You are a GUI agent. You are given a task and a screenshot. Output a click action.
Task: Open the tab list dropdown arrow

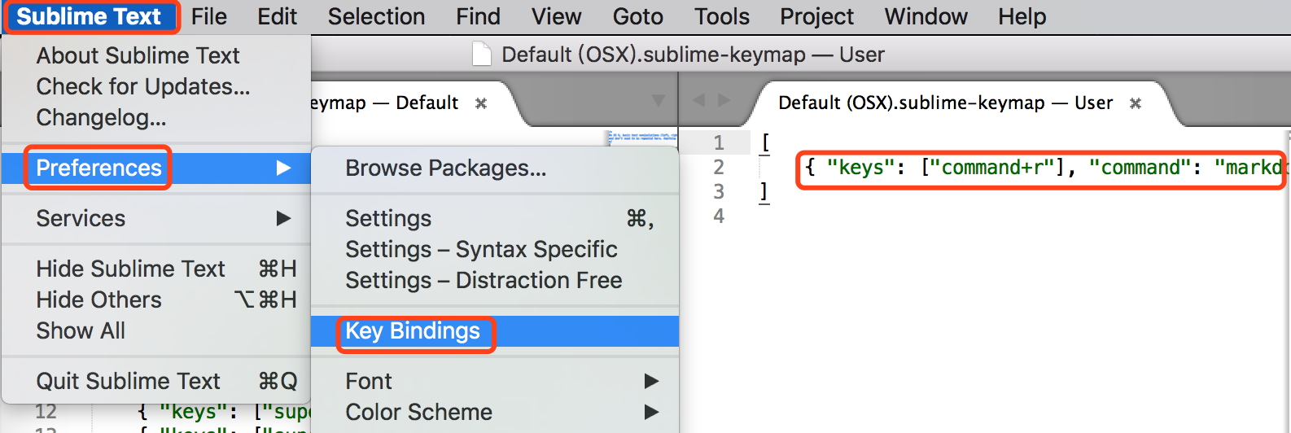coord(659,101)
